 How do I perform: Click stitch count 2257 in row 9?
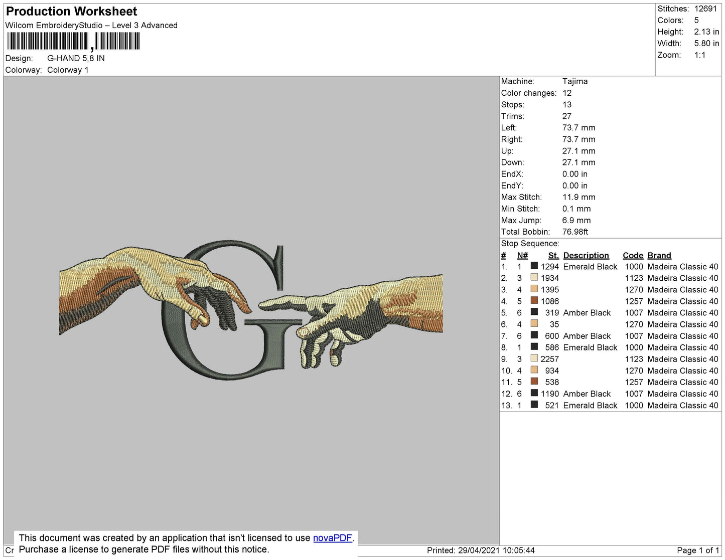click(550, 359)
